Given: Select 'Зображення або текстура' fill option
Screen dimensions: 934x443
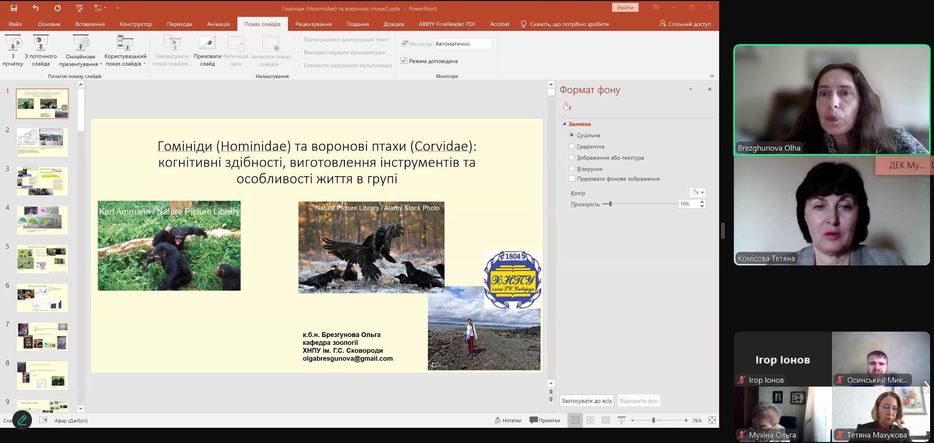Looking at the screenshot, I should pos(571,157).
